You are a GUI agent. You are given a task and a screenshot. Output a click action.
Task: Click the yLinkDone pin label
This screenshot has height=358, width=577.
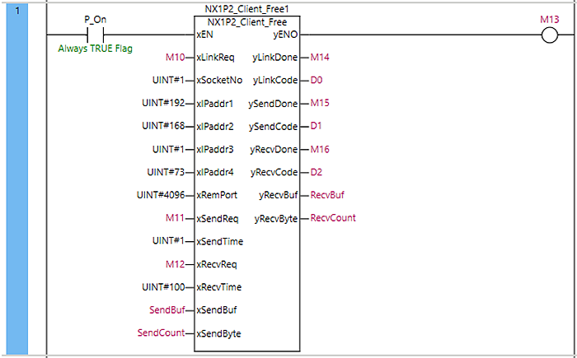[274, 58]
